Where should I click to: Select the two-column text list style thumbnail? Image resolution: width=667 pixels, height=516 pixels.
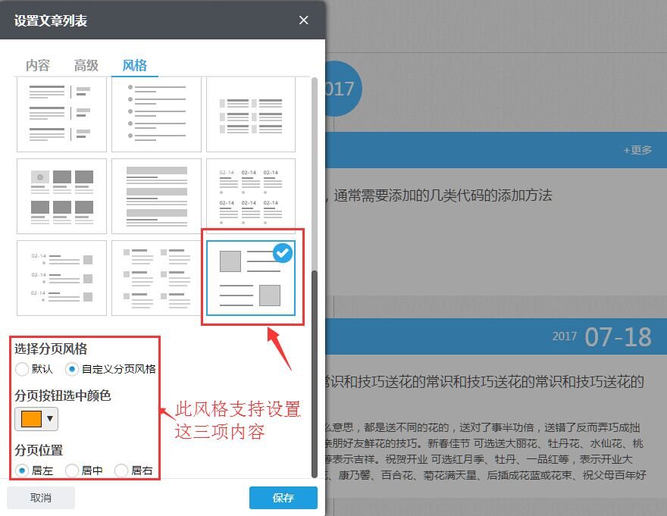tap(61, 114)
